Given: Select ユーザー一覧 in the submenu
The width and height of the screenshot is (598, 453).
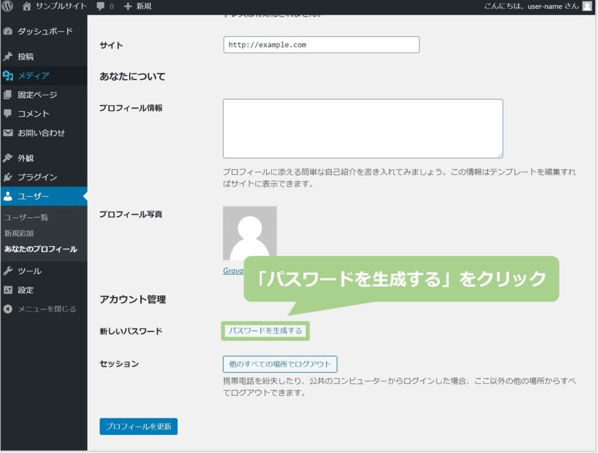Looking at the screenshot, I should click(26, 217).
